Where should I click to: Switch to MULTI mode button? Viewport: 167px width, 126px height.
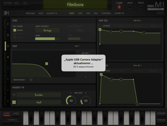[x=130, y=7]
